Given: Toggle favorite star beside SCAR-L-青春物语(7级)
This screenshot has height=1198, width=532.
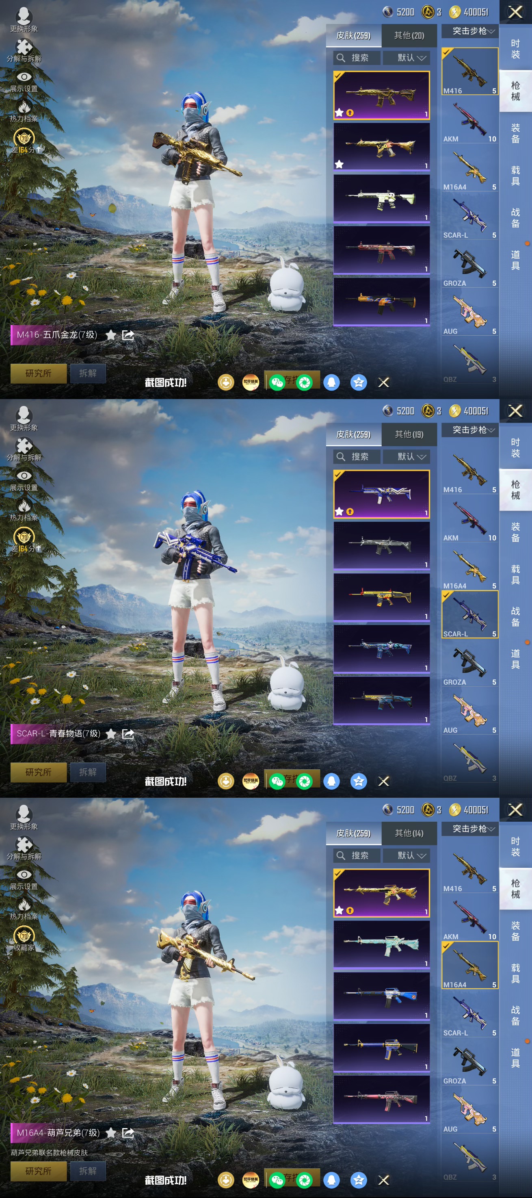Looking at the screenshot, I should (110, 734).
